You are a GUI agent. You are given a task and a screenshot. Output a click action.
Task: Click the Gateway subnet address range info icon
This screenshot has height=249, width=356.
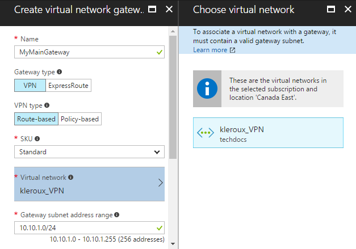(x=117, y=215)
